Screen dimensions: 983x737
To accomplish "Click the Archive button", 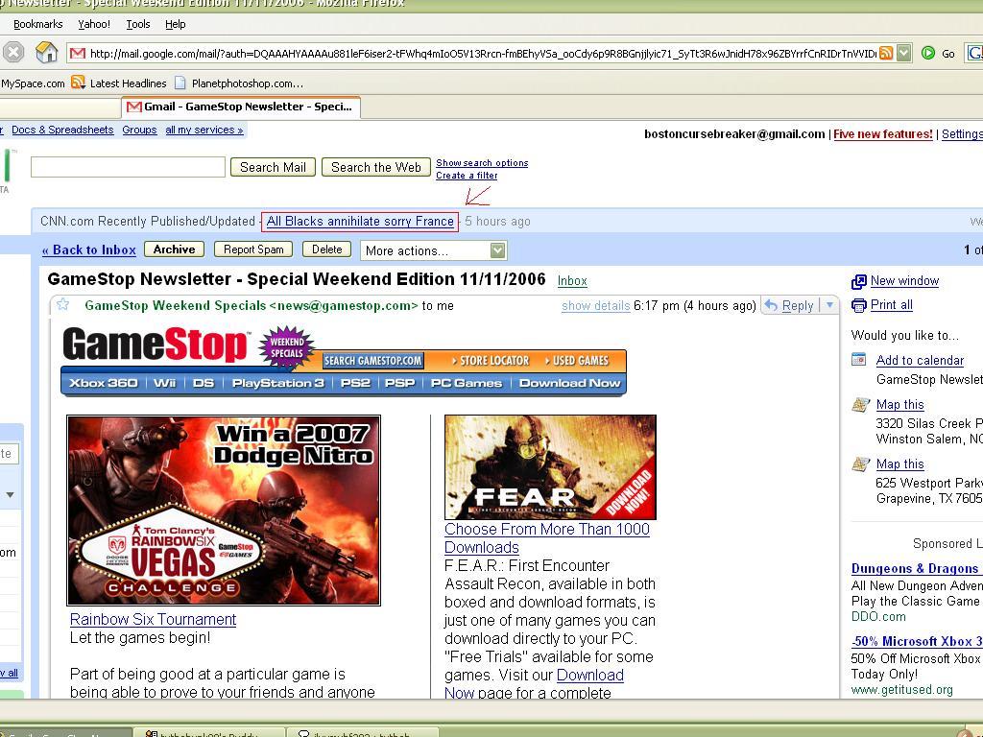I will coord(174,250).
